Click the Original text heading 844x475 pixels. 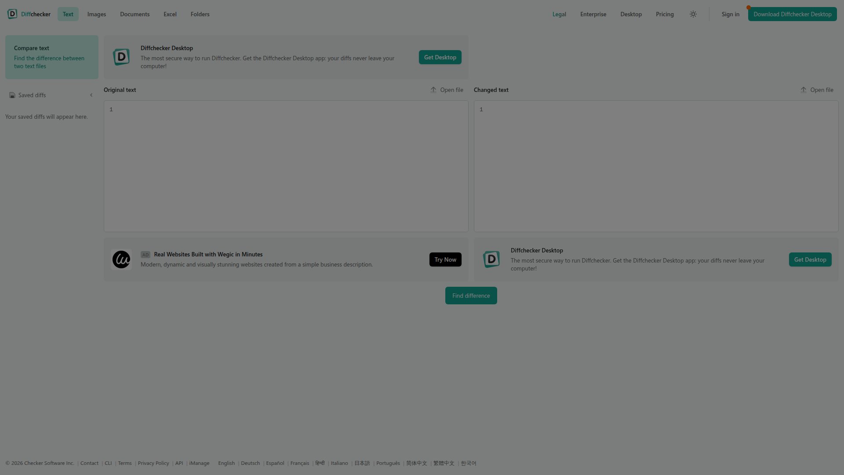click(120, 90)
